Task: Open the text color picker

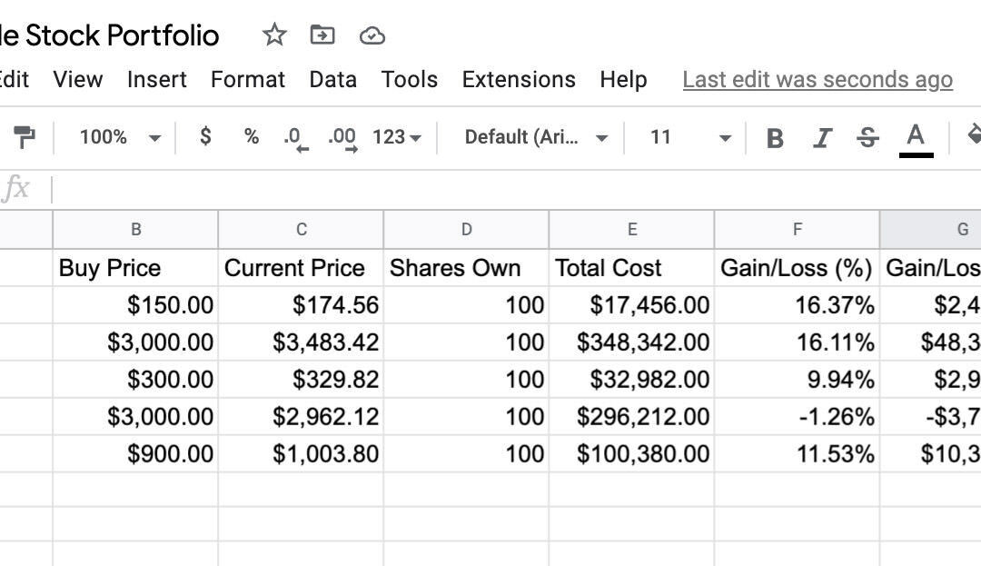Action: [x=916, y=138]
